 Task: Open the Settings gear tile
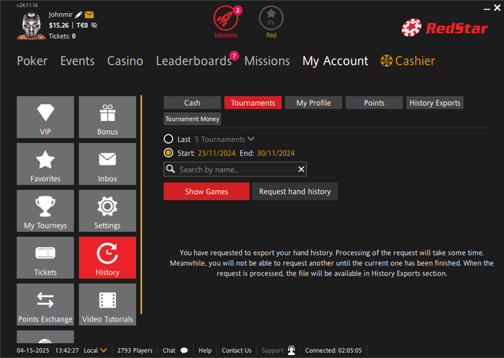(107, 211)
